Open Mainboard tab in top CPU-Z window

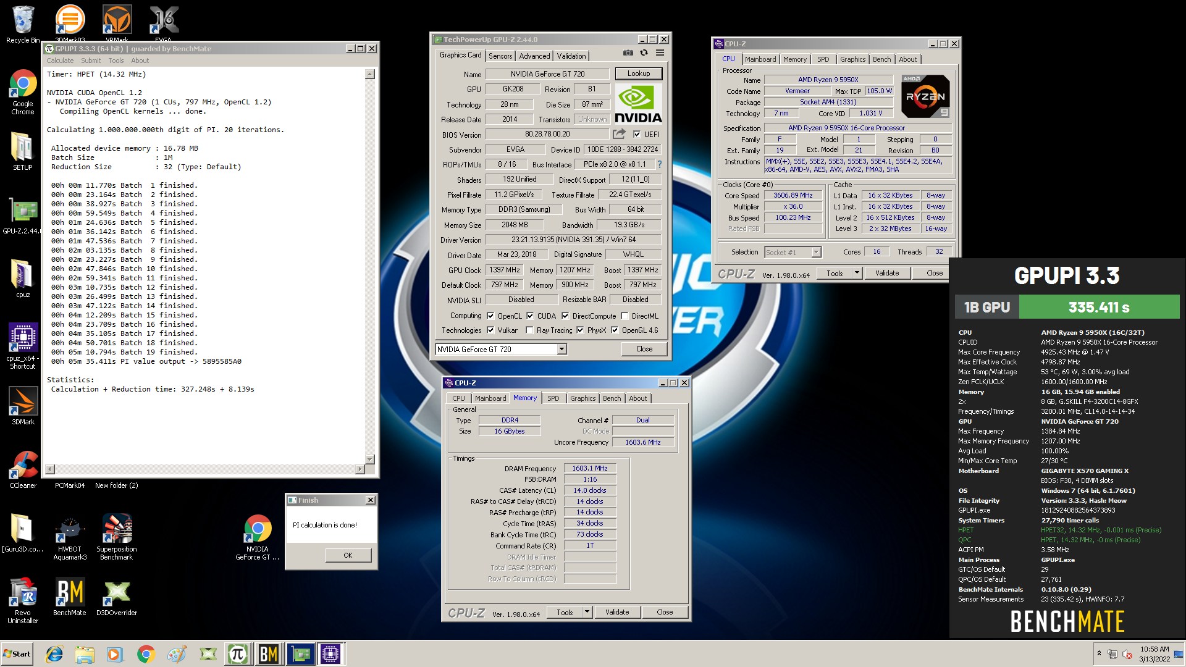click(x=760, y=59)
